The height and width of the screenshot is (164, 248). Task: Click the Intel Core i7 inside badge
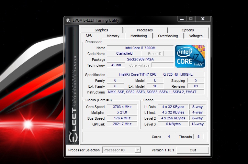pos(190,56)
